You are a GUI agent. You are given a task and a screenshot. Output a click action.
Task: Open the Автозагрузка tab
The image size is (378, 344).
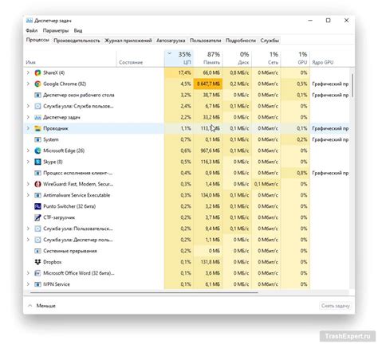(x=171, y=41)
